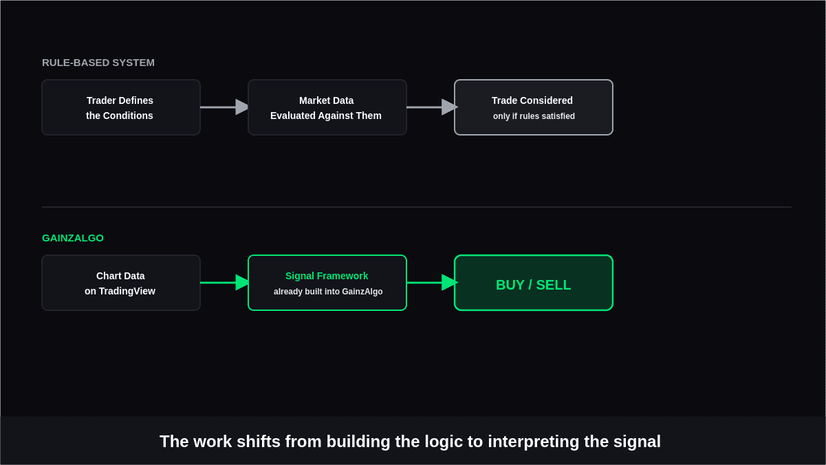
Task: Select the Chart Data on TradingView box
Action: tap(121, 283)
